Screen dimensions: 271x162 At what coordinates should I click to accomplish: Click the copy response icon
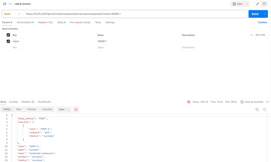tap(257, 110)
